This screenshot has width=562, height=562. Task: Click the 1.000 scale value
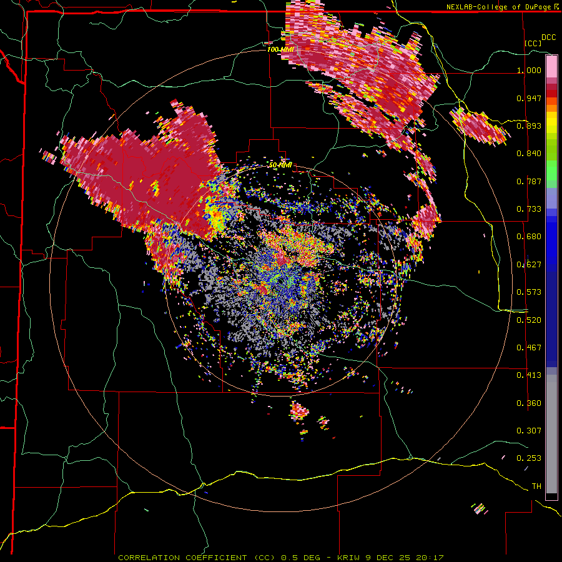529,70
